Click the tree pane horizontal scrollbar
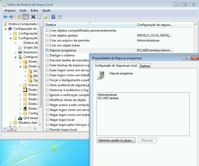Viewport: 199px width, 166px height. [21, 129]
